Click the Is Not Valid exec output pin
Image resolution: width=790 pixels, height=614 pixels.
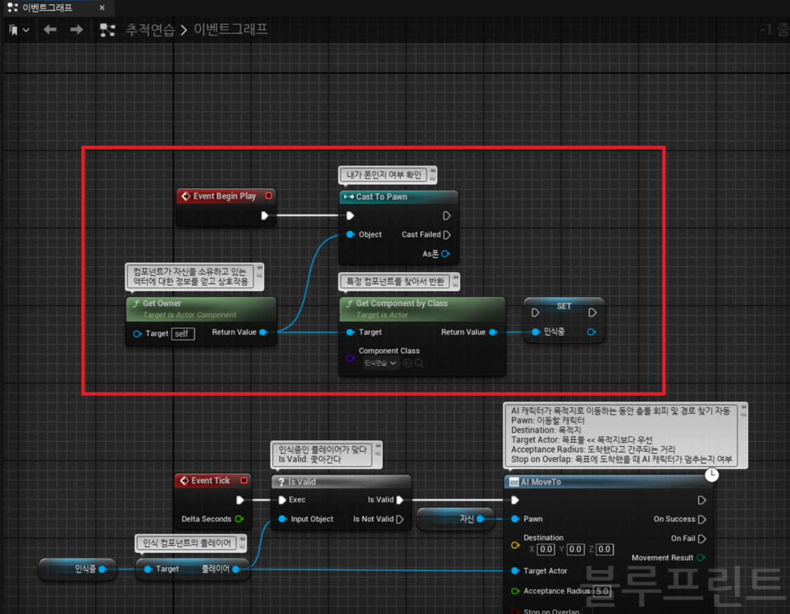400,518
